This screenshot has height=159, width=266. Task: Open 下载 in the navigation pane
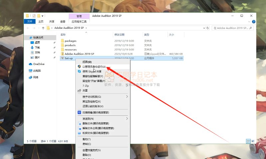(37, 47)
